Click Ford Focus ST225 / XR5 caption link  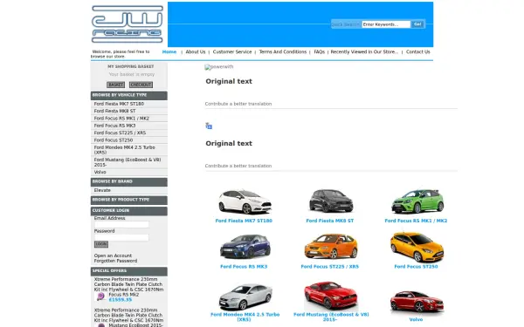330,267
